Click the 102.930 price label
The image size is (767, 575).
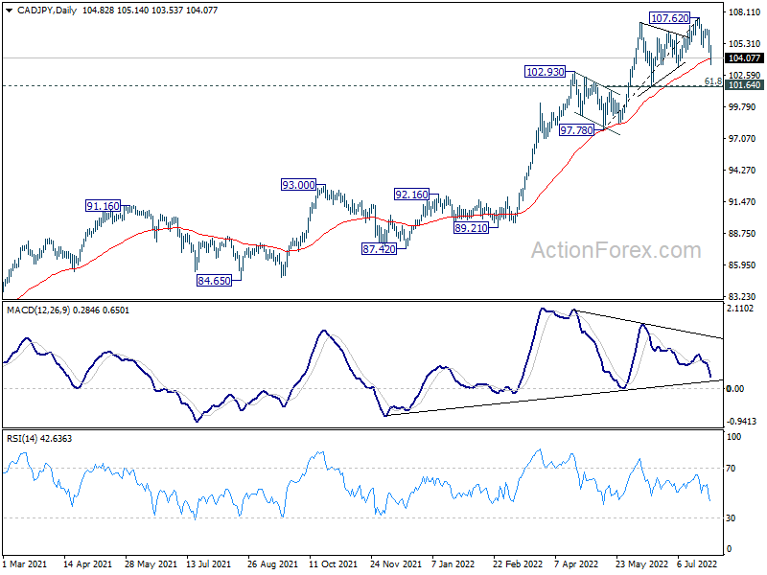point(545,72)
